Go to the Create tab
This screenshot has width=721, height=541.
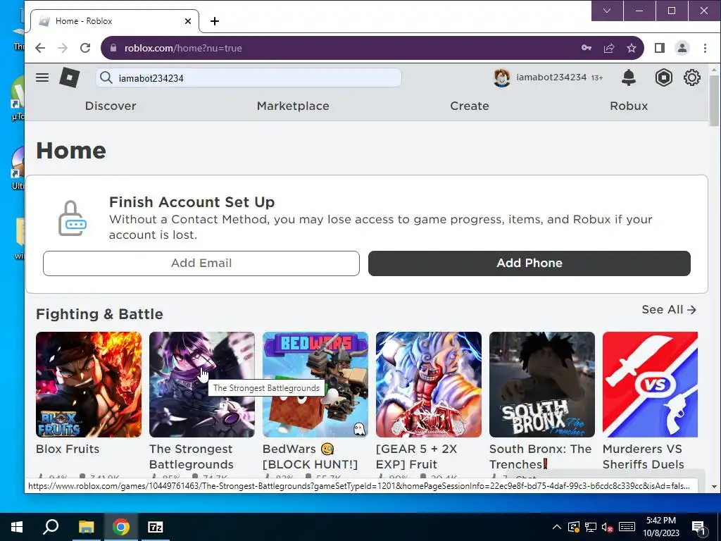pyautogui.click(x=470, y=106)
